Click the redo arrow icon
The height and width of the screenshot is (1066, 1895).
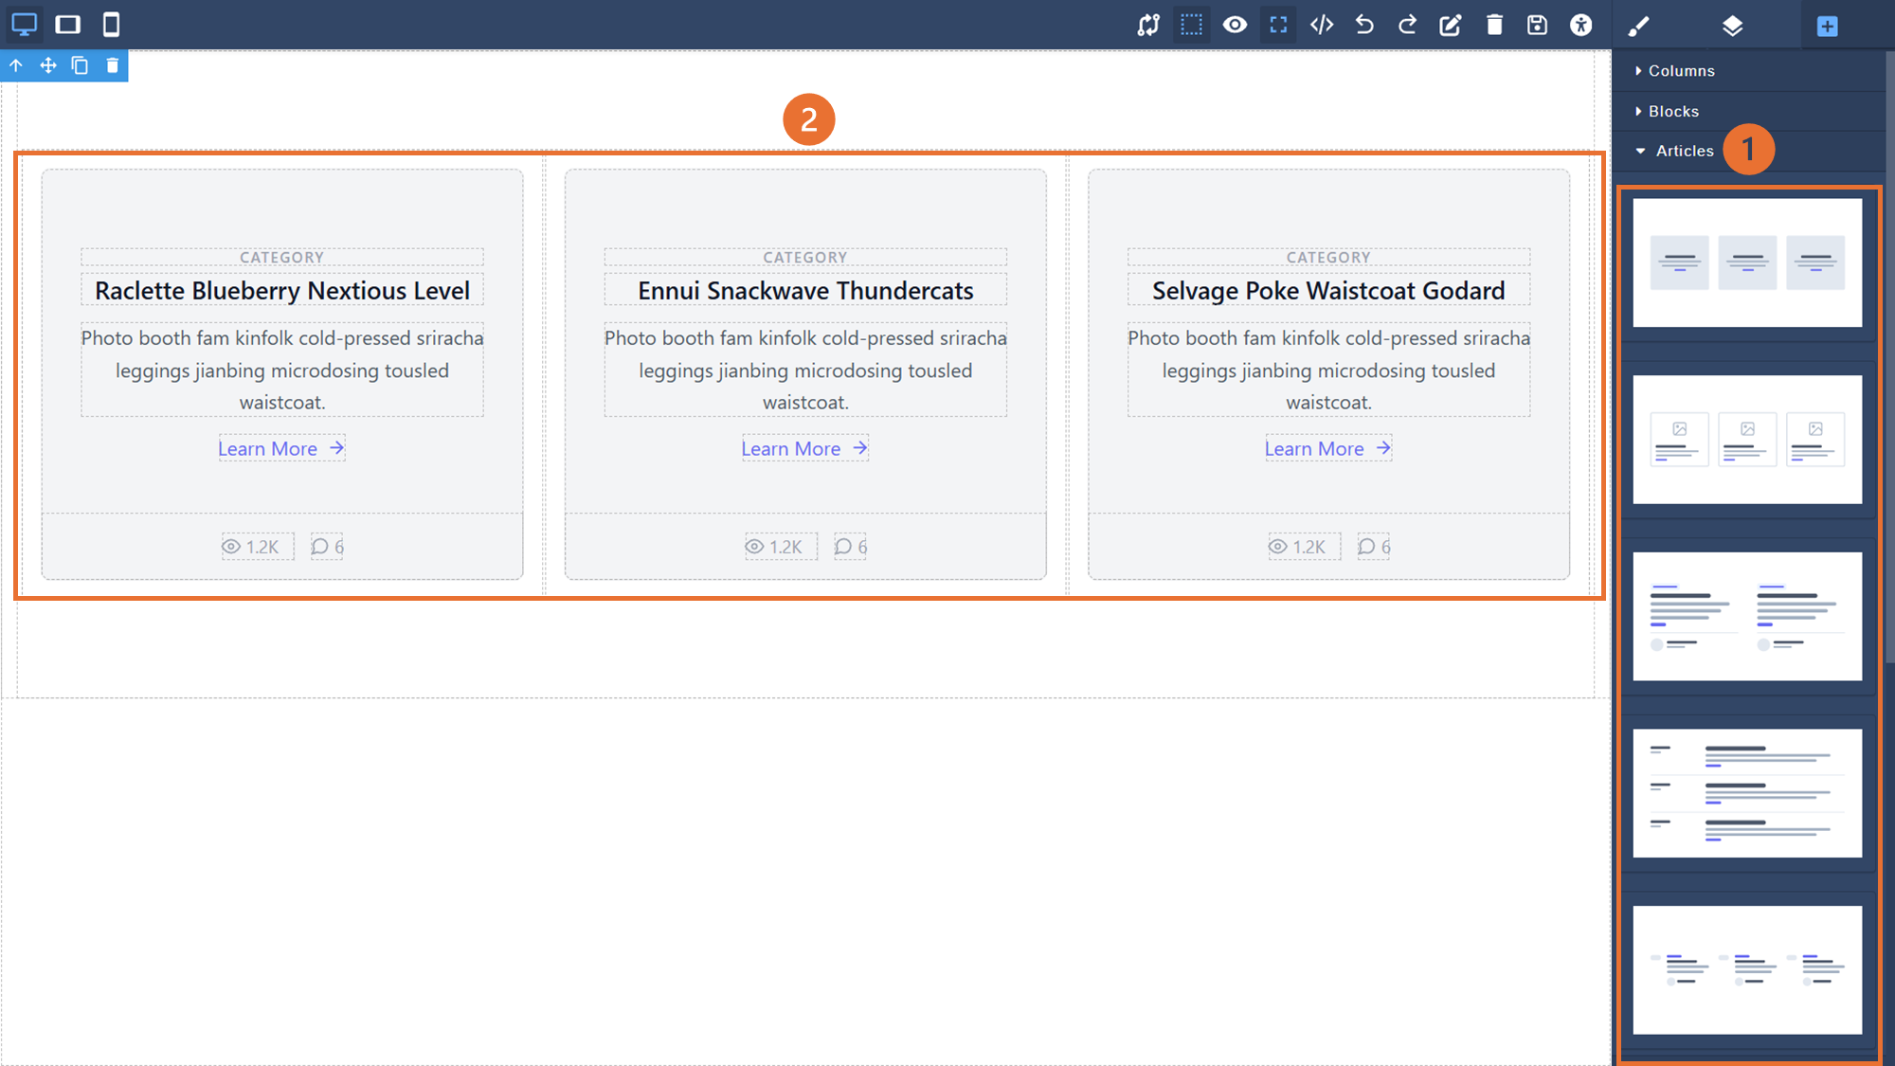(1407, 25)
